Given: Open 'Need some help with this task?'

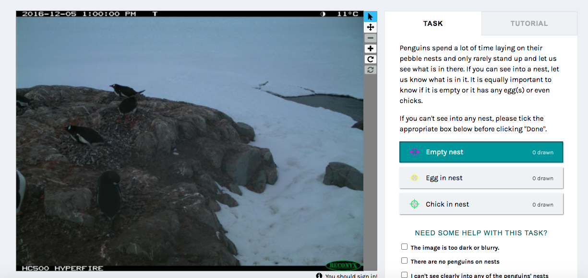Looking at the screenshot, I should pyautogui.click(x=481, y=233).
